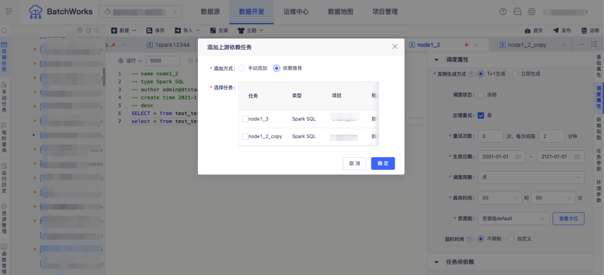Go to 数据开发 top menu

point(252,12)
